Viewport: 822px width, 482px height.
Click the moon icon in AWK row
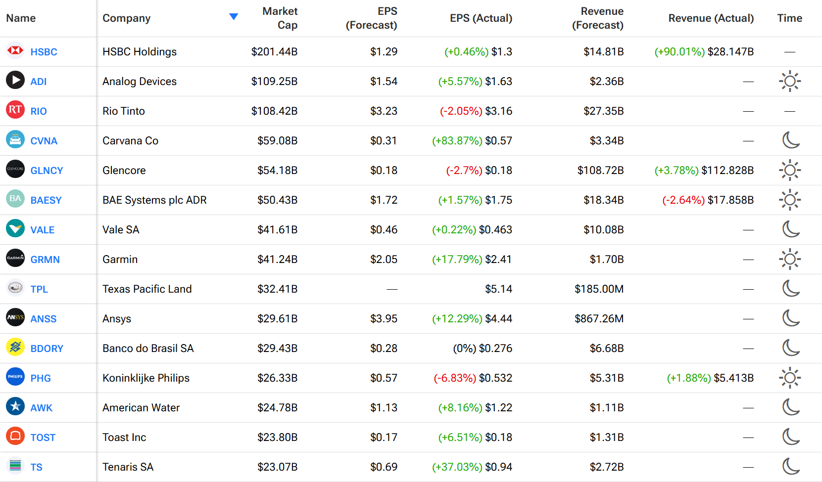(x=791, y=407)
